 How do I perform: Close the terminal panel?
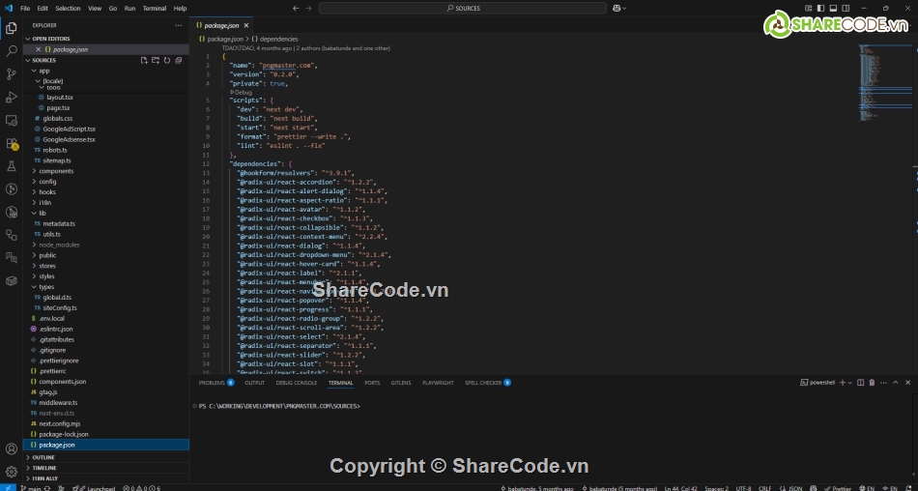(x=908, y=383)
